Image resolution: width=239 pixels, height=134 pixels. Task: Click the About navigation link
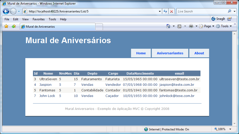pos(199,53)
